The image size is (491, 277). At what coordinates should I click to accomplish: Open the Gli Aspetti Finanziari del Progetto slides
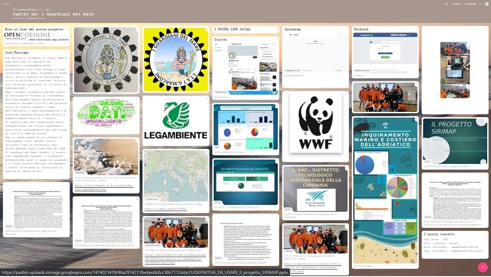(246, 182)
